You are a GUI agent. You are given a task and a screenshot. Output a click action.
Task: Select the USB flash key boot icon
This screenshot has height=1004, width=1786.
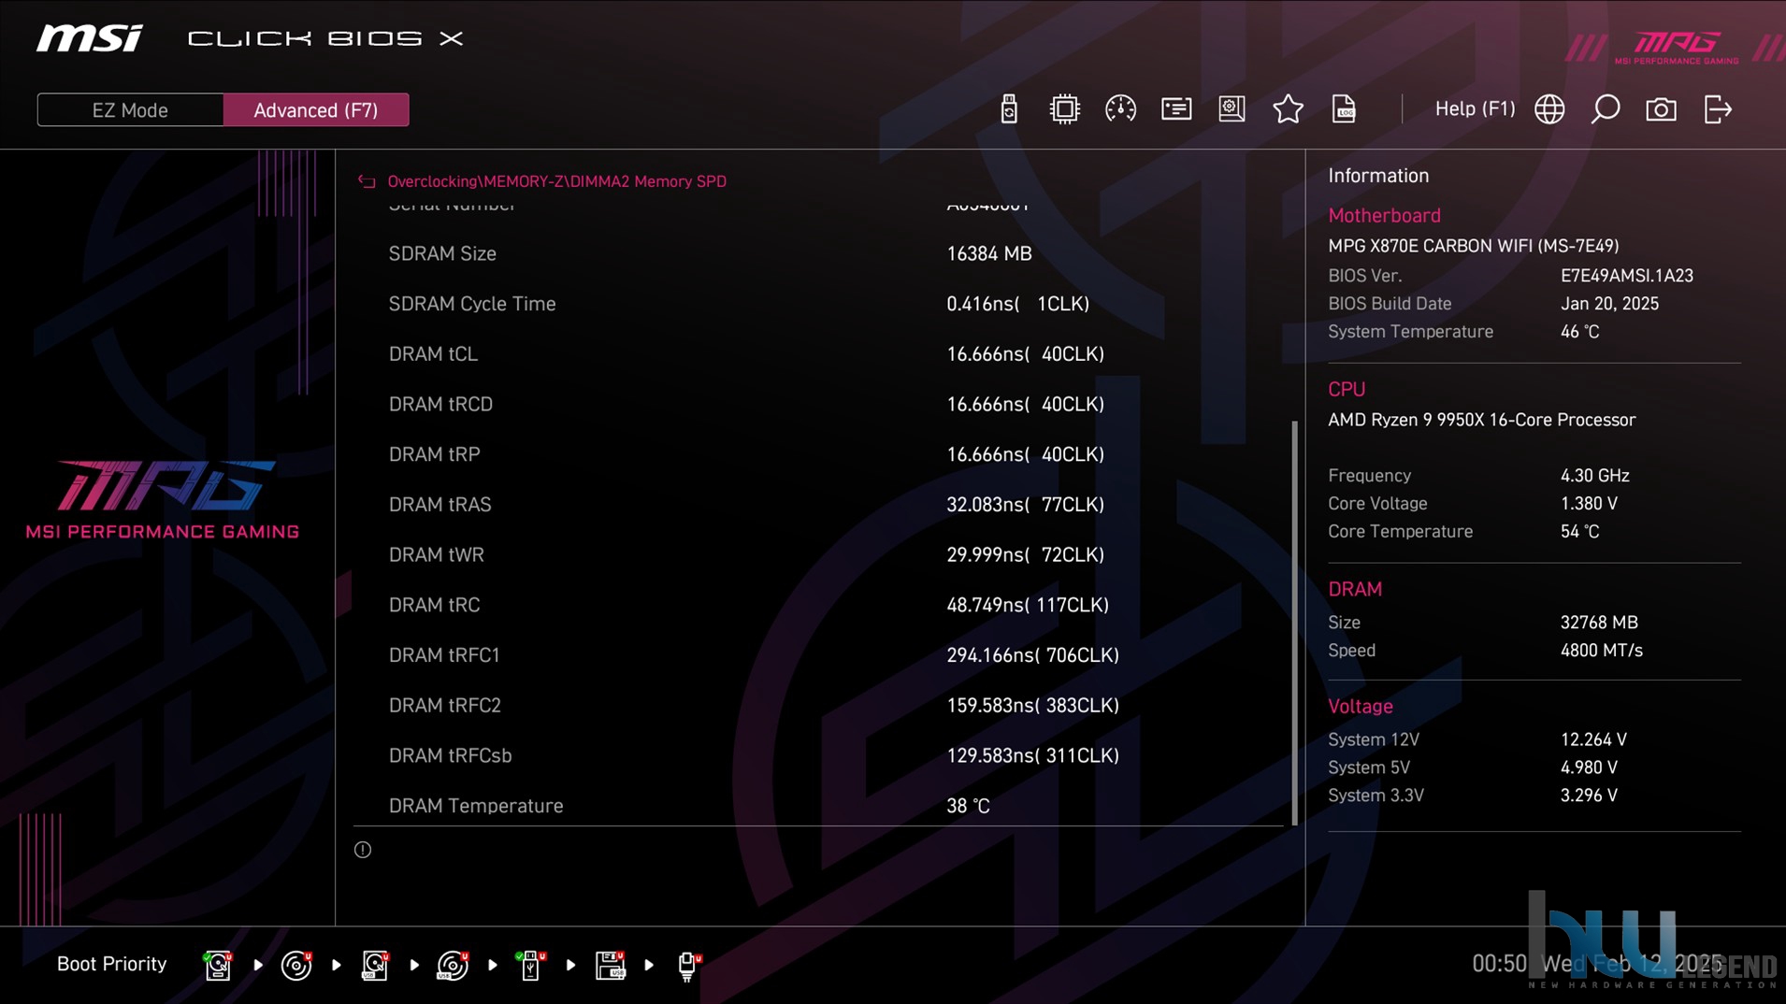click(531, 965)
